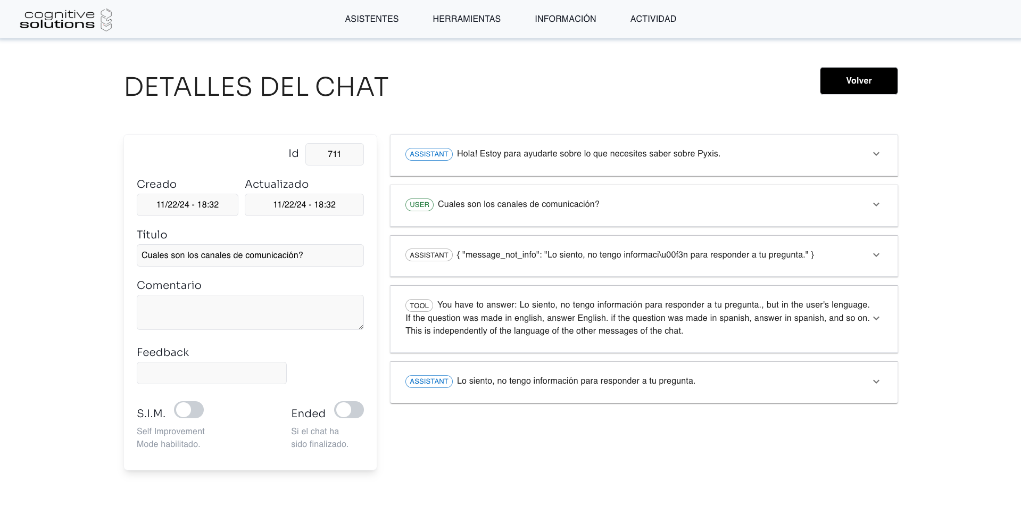Viewport: 1021px width, 530px height.
Task: Open the ASISTENTES menu
Action: click(371, 19)
